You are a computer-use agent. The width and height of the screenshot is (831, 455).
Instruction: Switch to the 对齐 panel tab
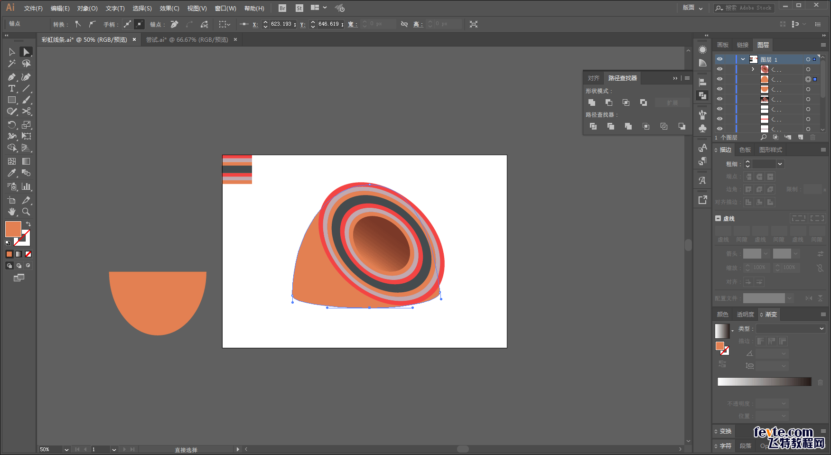point(593,78)
